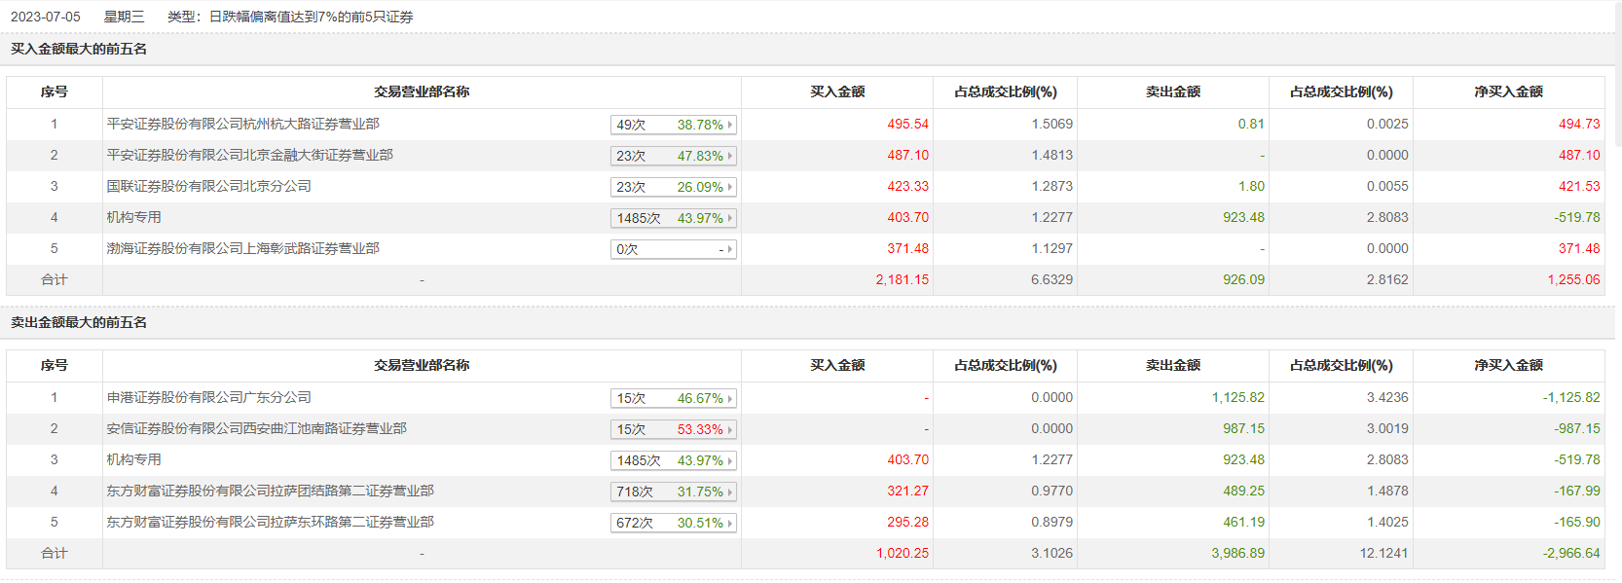Open 安信证券西安曲江池南路营业部 link

[256, 428]
